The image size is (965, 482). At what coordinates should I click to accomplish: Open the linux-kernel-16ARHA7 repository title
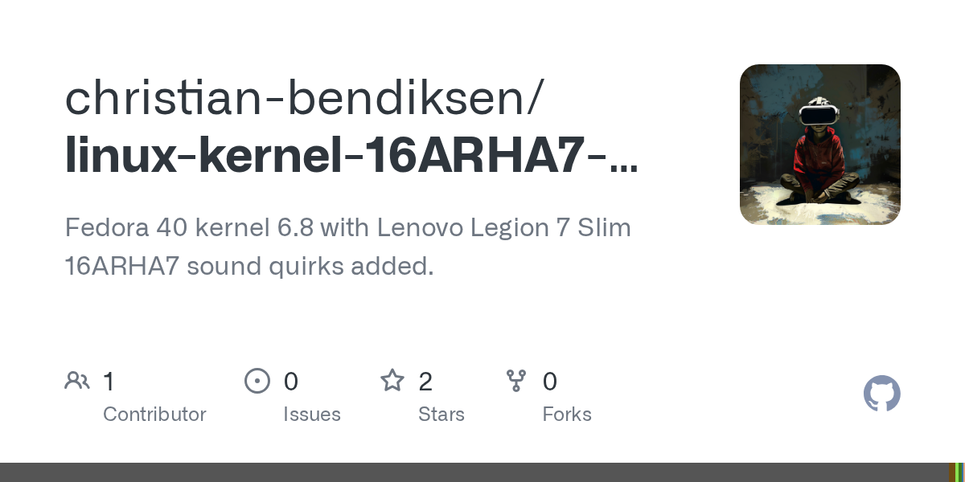351,155
